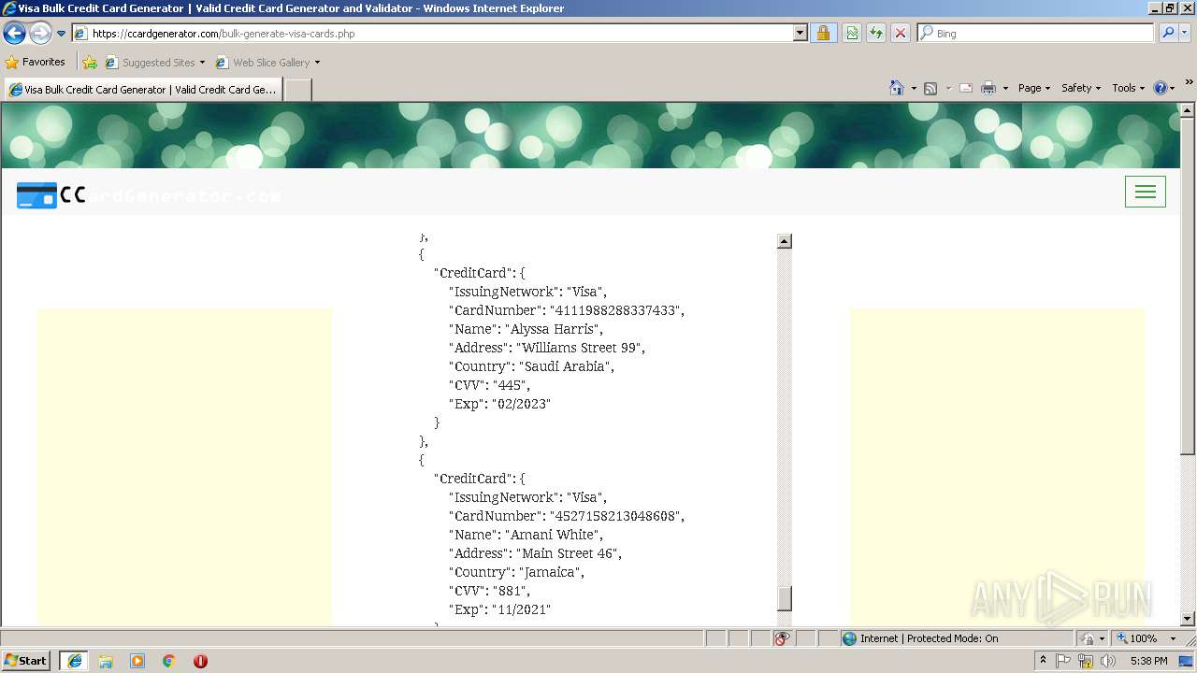Click the address bar URL field
1197x673 pixels.
434,34
